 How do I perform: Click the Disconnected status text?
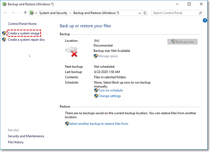[103, 45]
